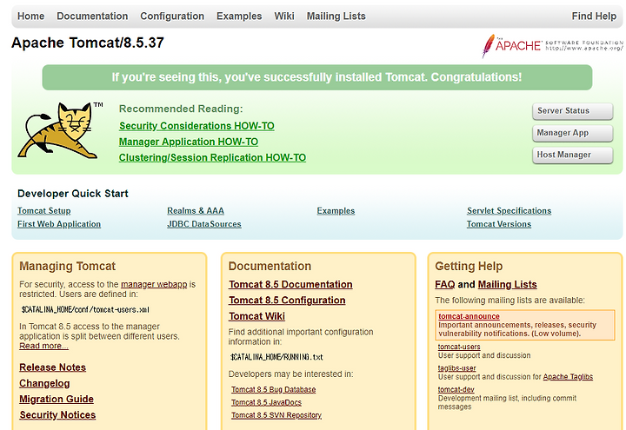Viewport: 626px width, 430px height.
Task: Click the Recommended Reading: heading
Action: point(181,109)
